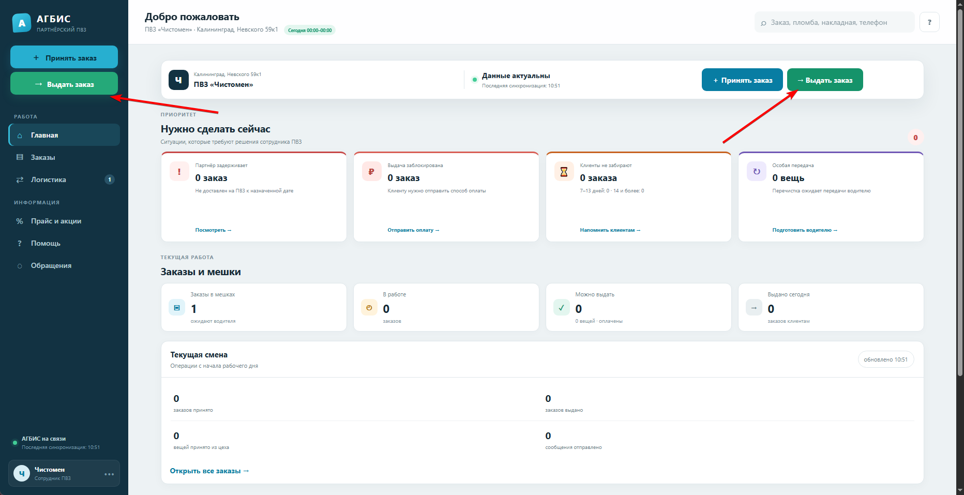Click the АГБИС logo icon
Image resolution: width=964 pixels, height=495 pixels.
[x=22, y=23]
